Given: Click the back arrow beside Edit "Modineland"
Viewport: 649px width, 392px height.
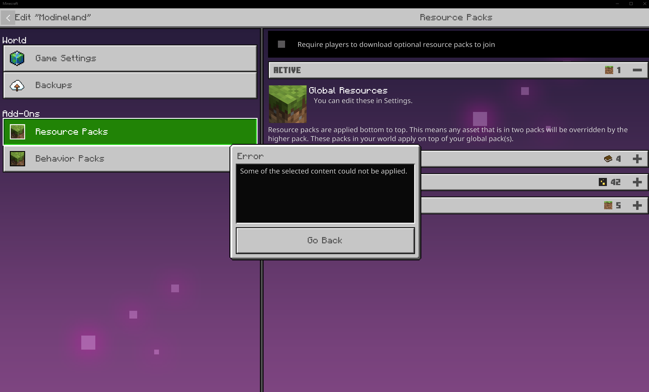Looking at the screenshot, I should (x=8, y=18).
